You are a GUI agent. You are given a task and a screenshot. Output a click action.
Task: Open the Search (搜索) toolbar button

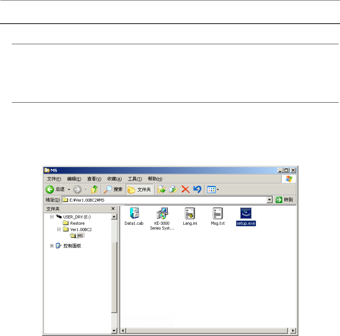click(x=113, y=190)
